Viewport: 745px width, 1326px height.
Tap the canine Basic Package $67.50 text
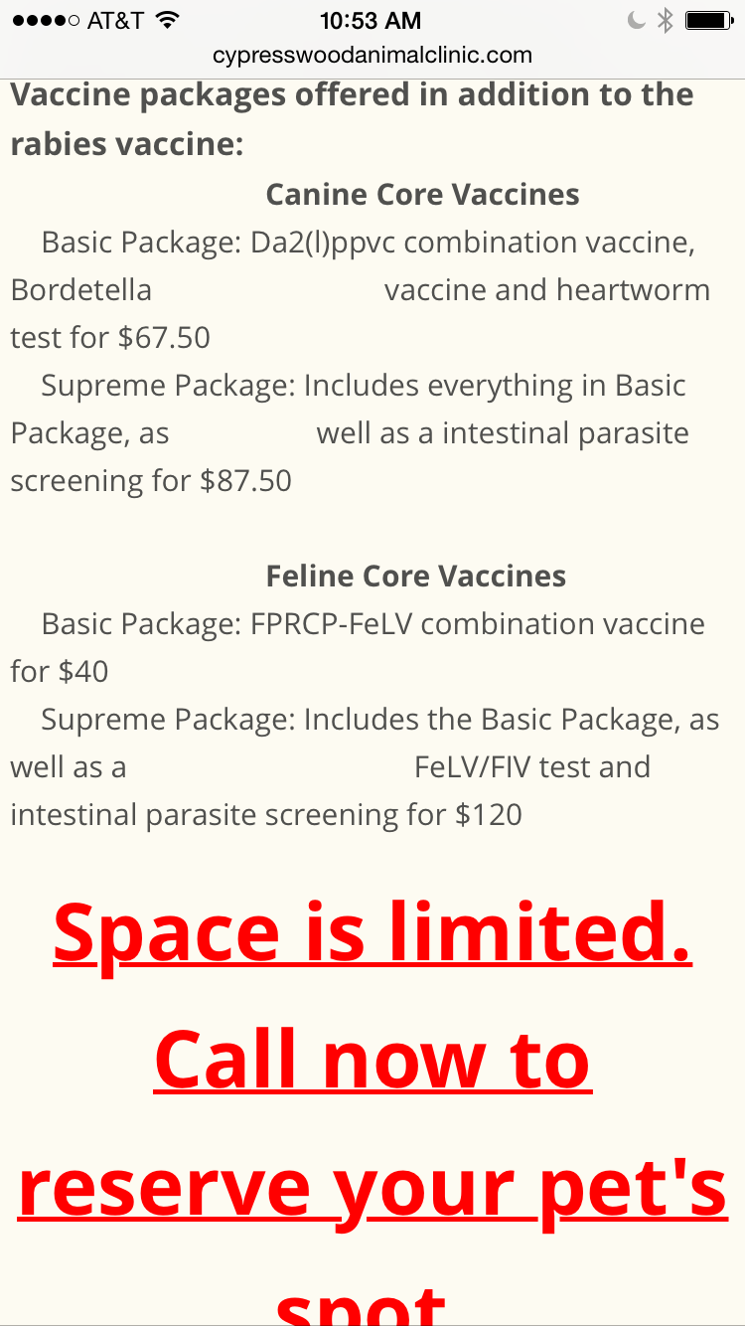click(x=361, y=289)
